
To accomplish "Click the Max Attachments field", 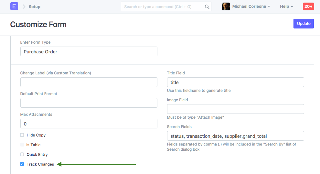I will [89, 124].
